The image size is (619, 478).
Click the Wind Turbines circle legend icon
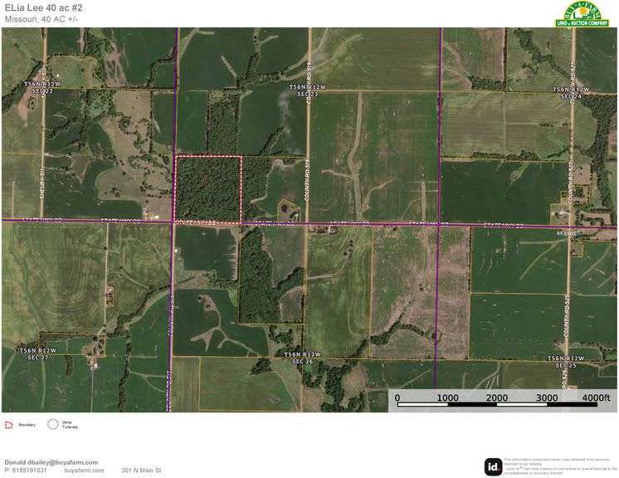tap(53, 424)
